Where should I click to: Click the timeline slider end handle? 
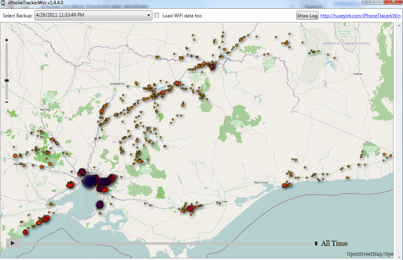pyautogui.click(x=316, y=244)
